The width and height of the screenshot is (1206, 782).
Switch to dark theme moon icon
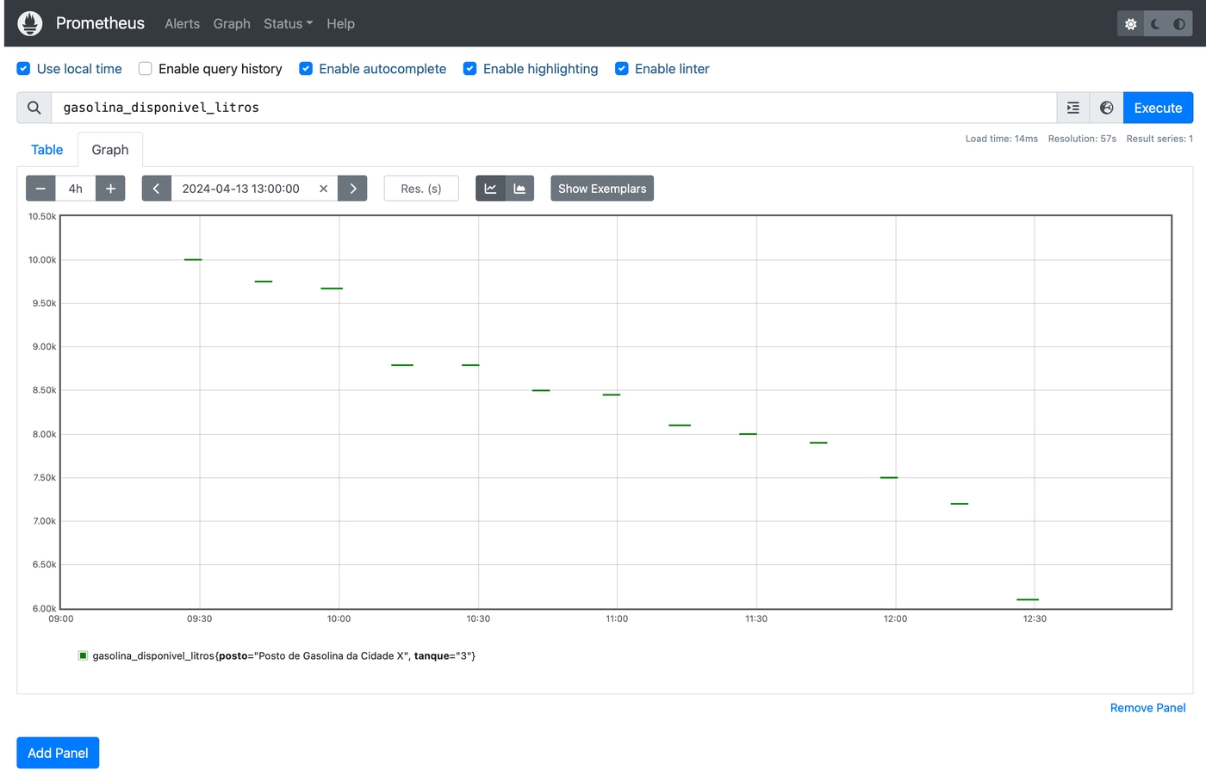[x=1155, y=24]
